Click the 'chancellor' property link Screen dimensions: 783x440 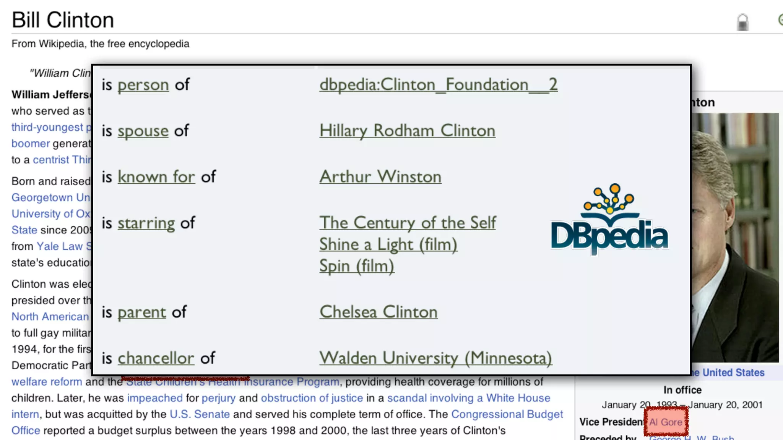(x=156, y=359)
